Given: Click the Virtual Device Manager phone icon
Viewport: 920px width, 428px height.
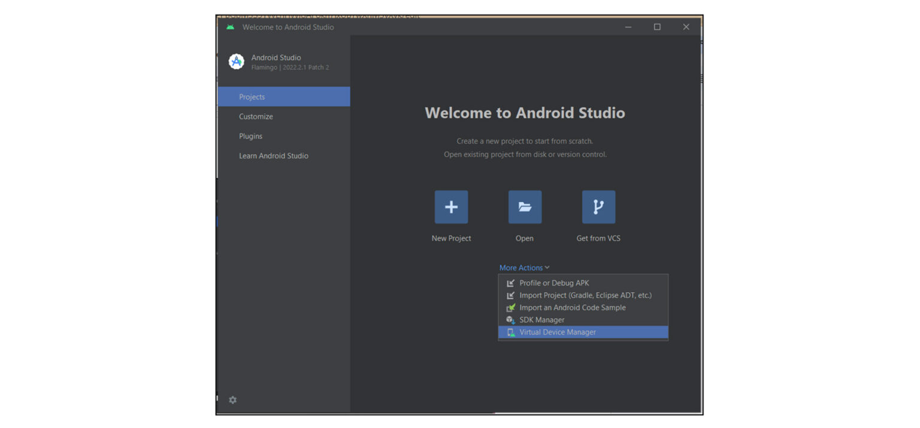Looking at the screenshot, I should [510, 332].
